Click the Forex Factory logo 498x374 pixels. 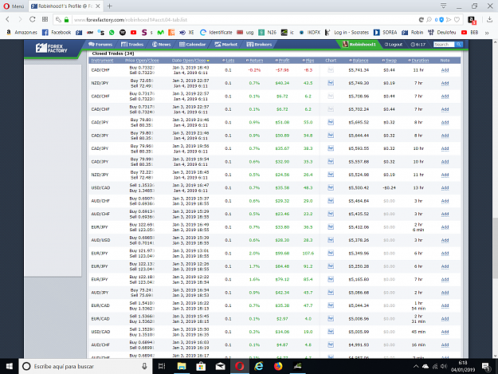point(51,49)
